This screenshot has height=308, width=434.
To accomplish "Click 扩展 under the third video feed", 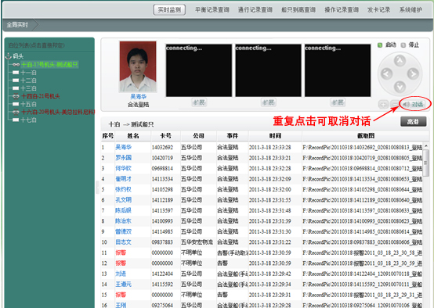I will (x=338, y=102).
